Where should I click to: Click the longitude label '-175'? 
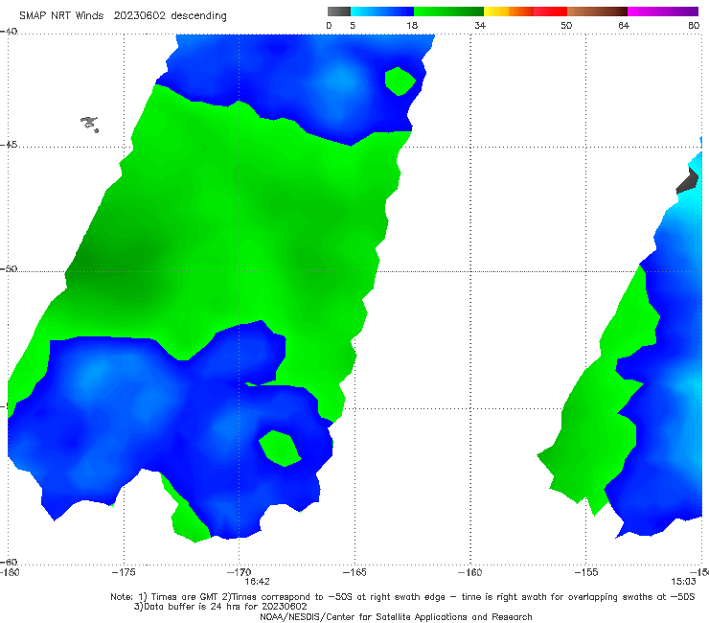pos(124,572)
